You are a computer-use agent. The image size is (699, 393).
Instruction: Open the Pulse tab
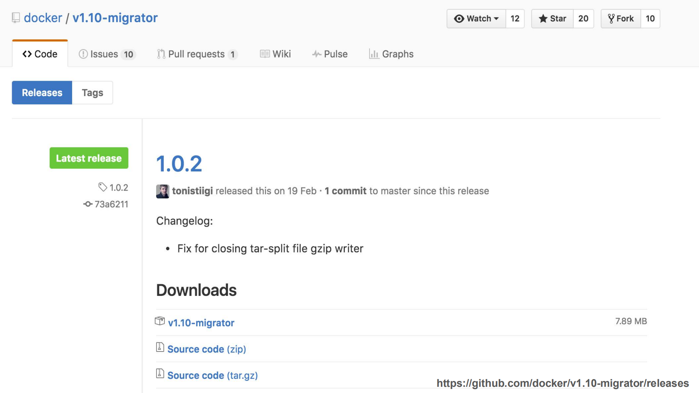[x=330, y=54]
